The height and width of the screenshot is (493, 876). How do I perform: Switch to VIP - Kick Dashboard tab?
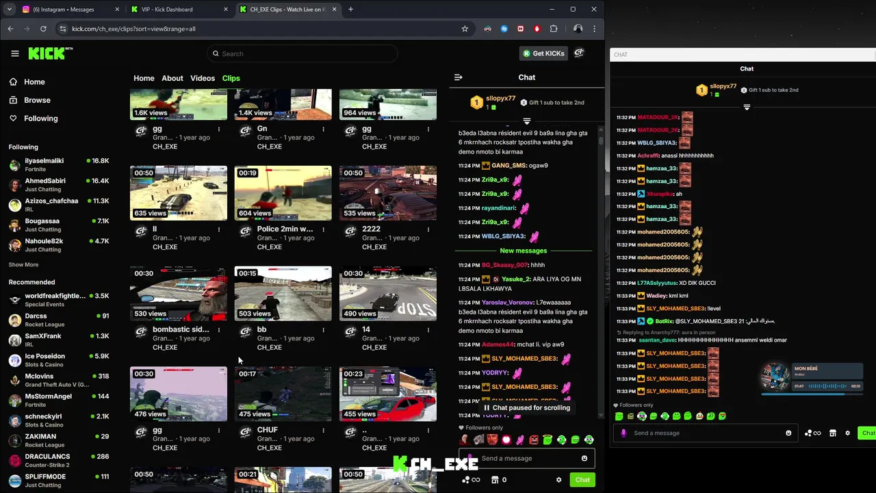[x=178, y=10]
